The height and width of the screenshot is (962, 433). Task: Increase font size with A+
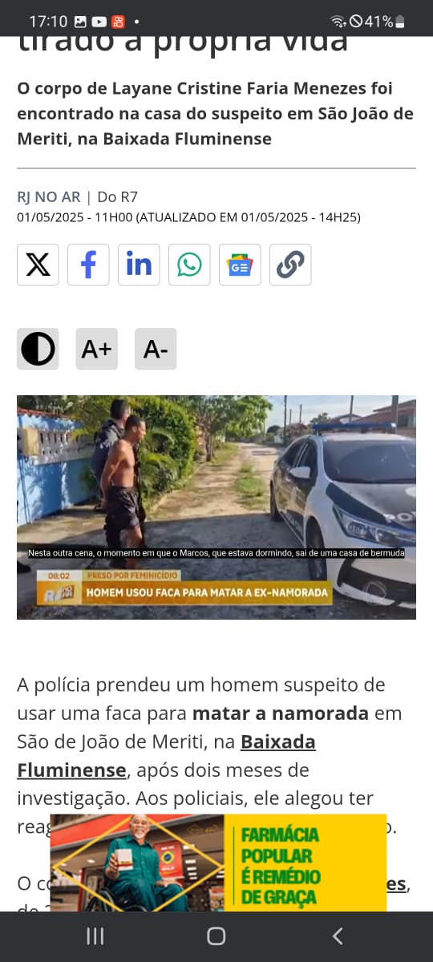[x=97, y=349]
